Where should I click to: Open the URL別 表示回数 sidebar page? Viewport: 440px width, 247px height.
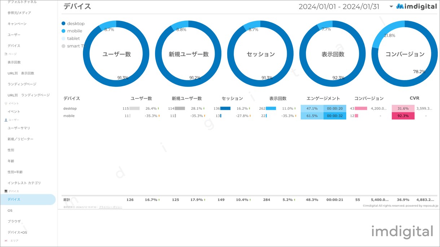click(x=21, y=73)
